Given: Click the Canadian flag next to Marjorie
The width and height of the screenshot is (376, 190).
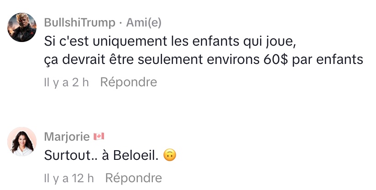Looking at the screenshot, I should click(99, 137).
